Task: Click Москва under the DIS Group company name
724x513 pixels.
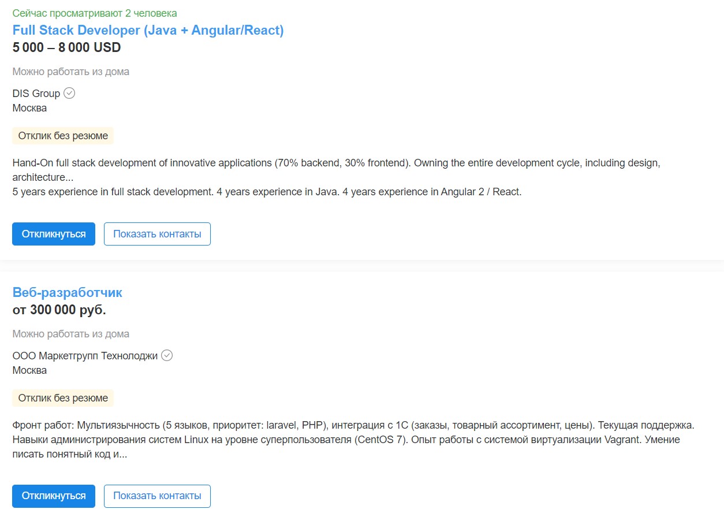Action: click(29, 108)
